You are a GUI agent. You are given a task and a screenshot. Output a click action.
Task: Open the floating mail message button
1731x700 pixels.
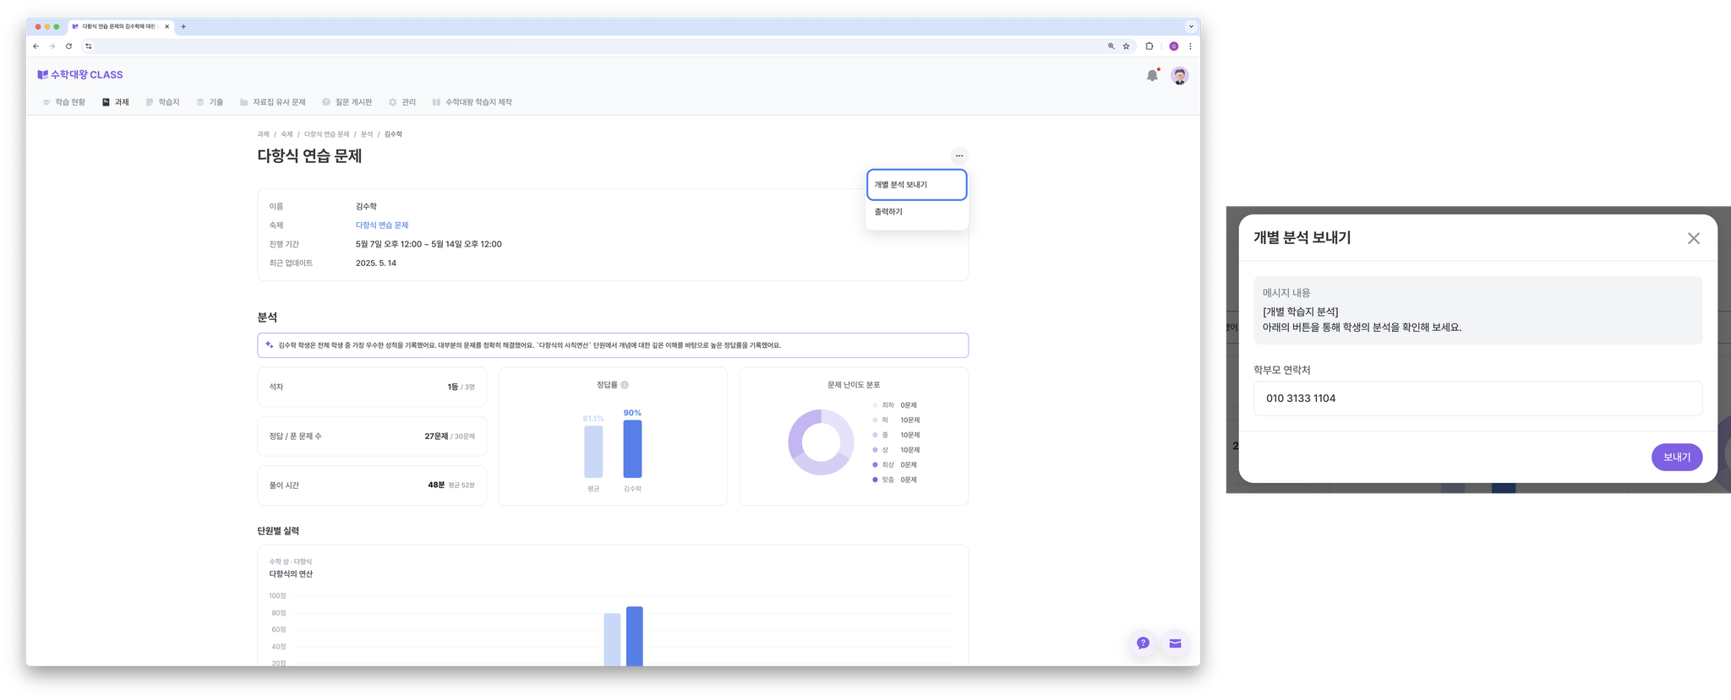(1175, 643)
